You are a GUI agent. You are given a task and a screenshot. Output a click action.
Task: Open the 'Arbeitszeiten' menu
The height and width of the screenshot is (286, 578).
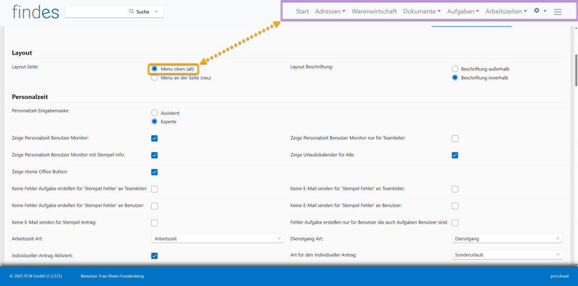point(506,11)
